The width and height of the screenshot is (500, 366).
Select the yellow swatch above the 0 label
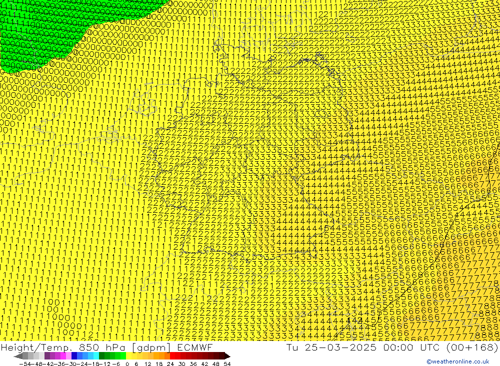(128, 357)
